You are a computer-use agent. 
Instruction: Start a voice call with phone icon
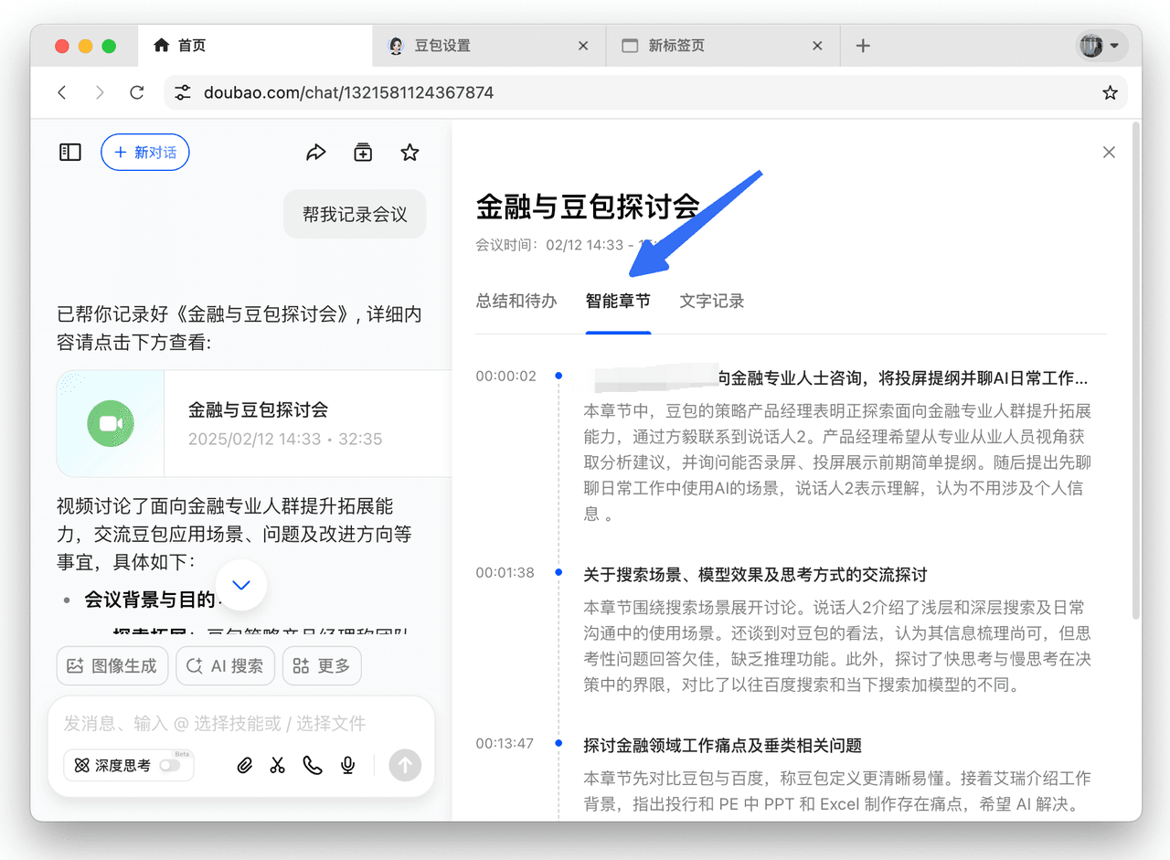click(x=313, y=765)
